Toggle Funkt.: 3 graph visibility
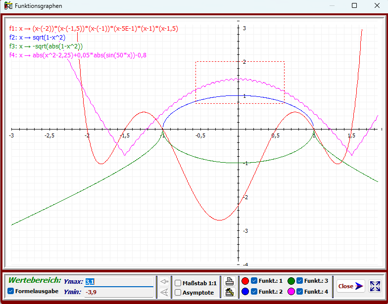Viewport: 388px width, 304px height. [299, 281]
